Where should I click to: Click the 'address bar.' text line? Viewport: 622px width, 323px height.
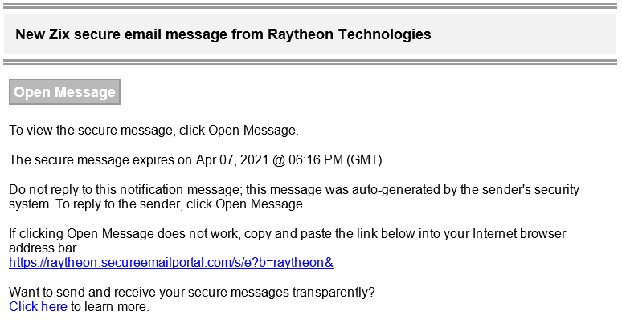[44, 248]
